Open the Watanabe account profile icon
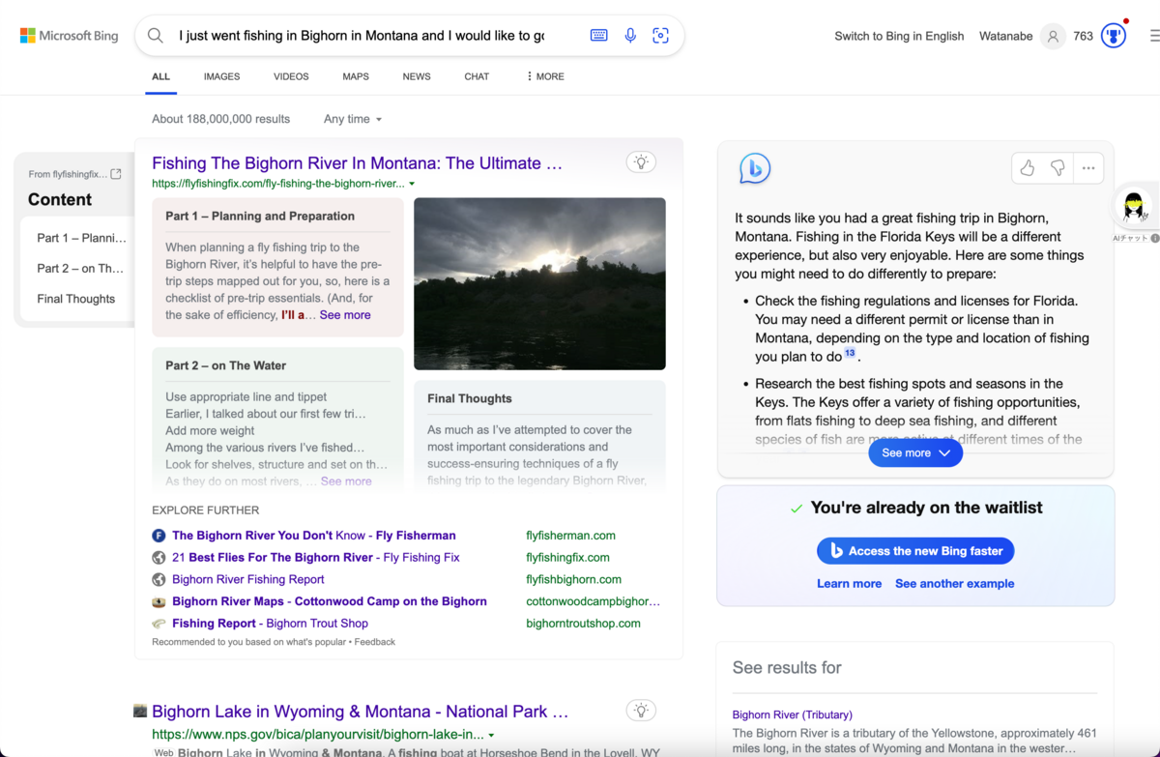 point(1053,36)
